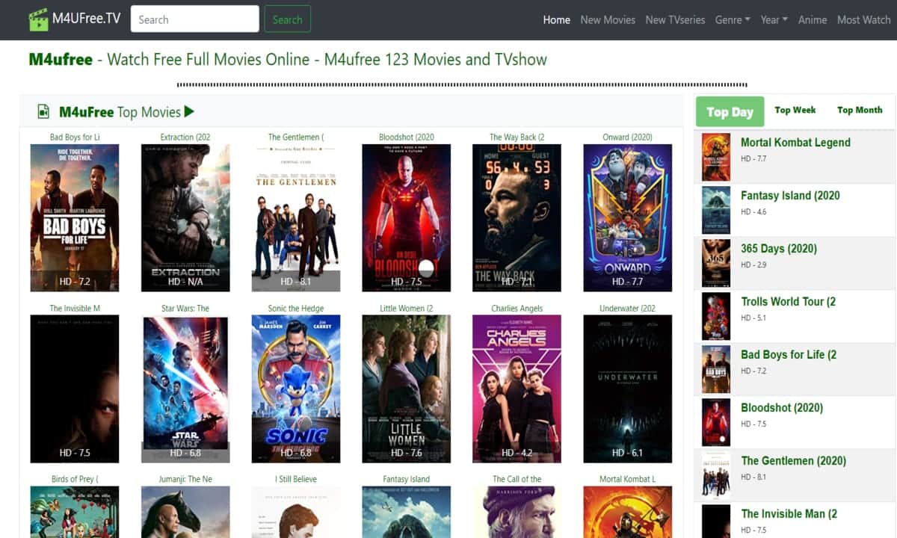Focus the Search text field
897x538 pixels.
pos(194,19)
